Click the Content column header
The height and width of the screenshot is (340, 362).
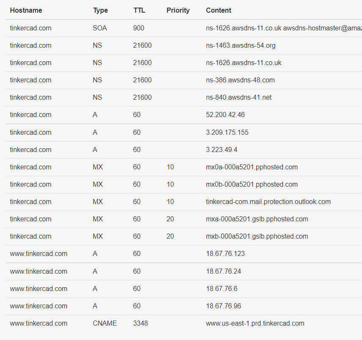pos(218,11)
